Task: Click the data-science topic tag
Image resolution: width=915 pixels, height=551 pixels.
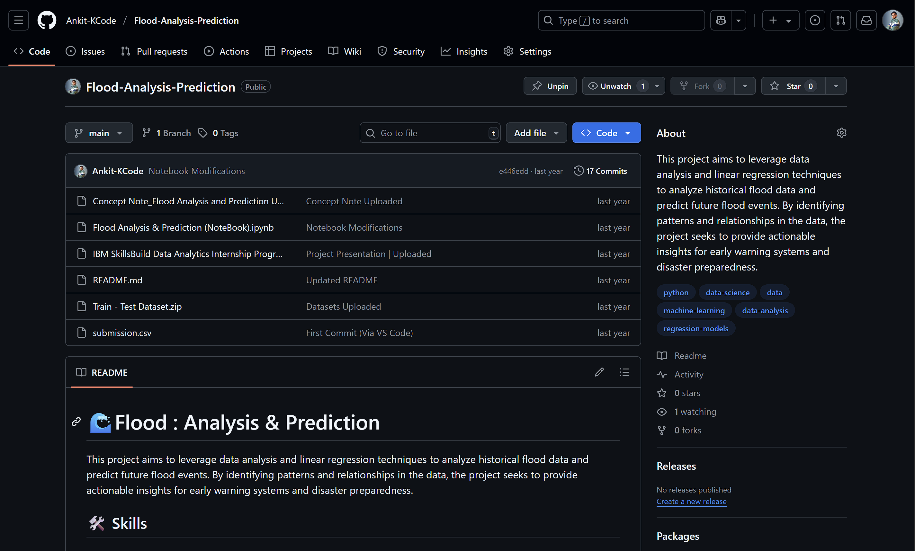Action: [x=728, y=292]
